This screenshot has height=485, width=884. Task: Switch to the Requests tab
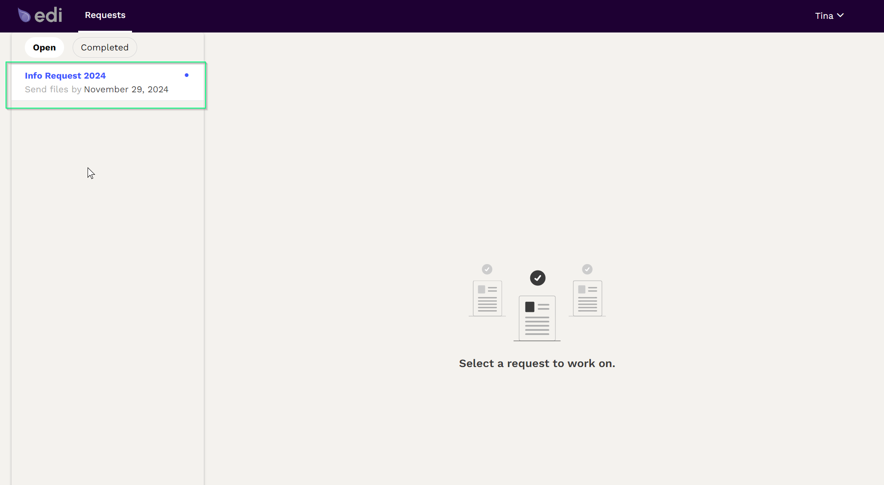point(105,15)
